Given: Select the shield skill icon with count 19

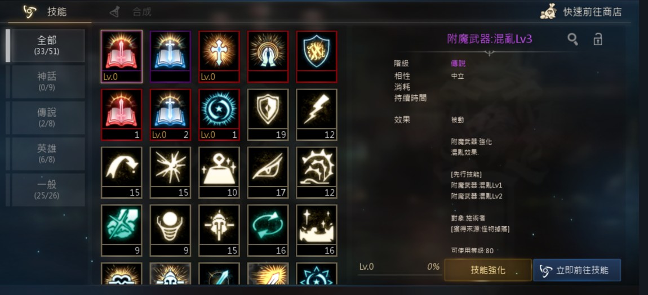Looking at the screenshot, I should (268, 114).
